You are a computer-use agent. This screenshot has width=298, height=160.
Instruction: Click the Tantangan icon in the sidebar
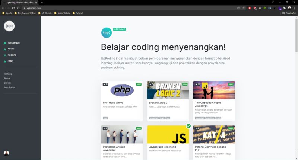coord(5,43)
